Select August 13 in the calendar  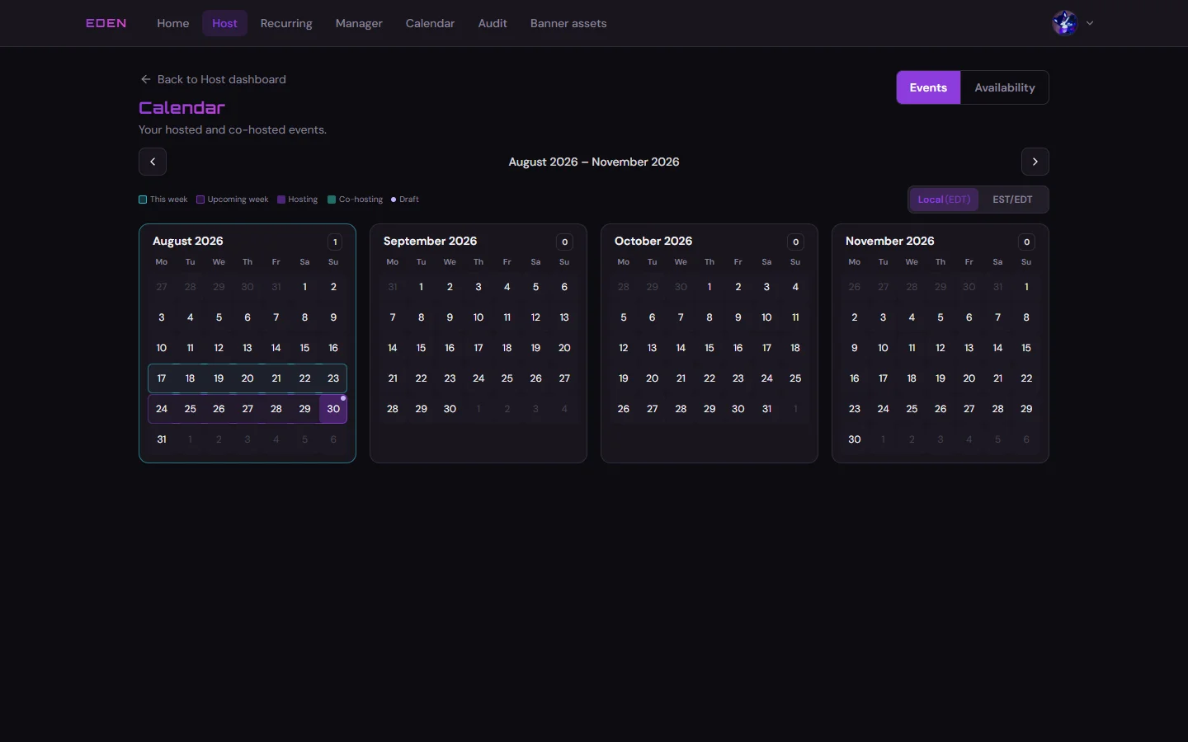point(247,348)
